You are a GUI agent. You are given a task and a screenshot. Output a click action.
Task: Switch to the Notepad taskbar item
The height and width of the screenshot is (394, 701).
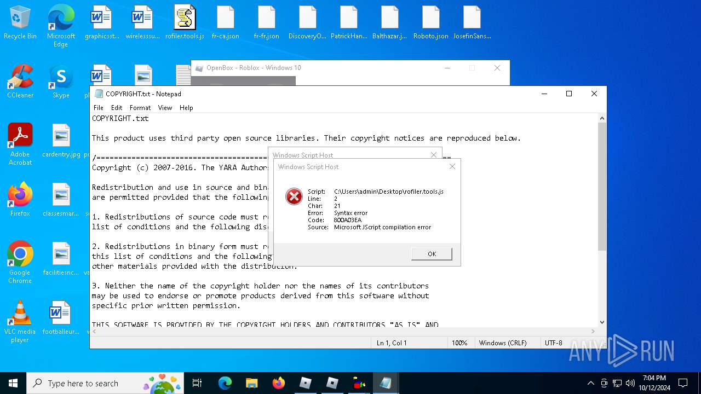point(386,383)
